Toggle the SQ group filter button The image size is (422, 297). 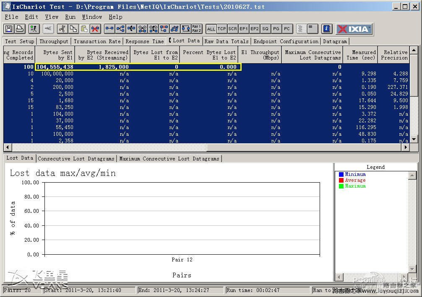click(266, 29)
